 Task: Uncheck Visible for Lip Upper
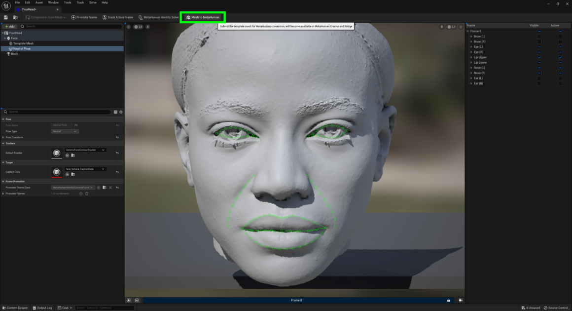[539, 57]
